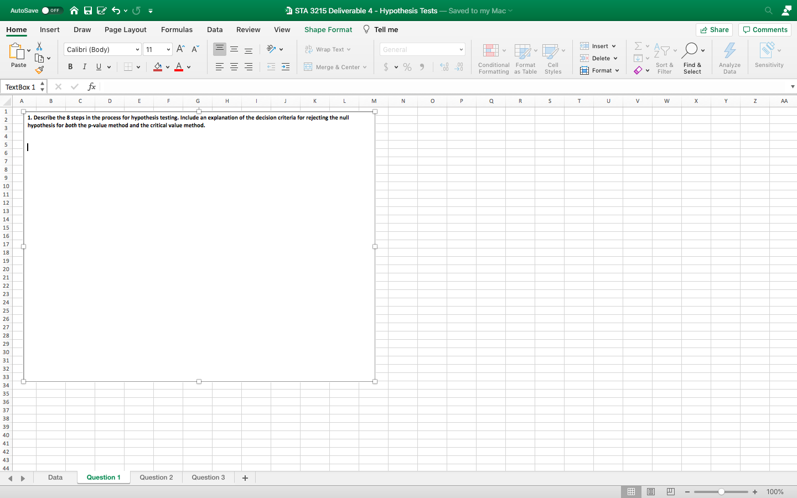Click the formula bar input area
The image size is (797, 498).
tap(446, 87)
